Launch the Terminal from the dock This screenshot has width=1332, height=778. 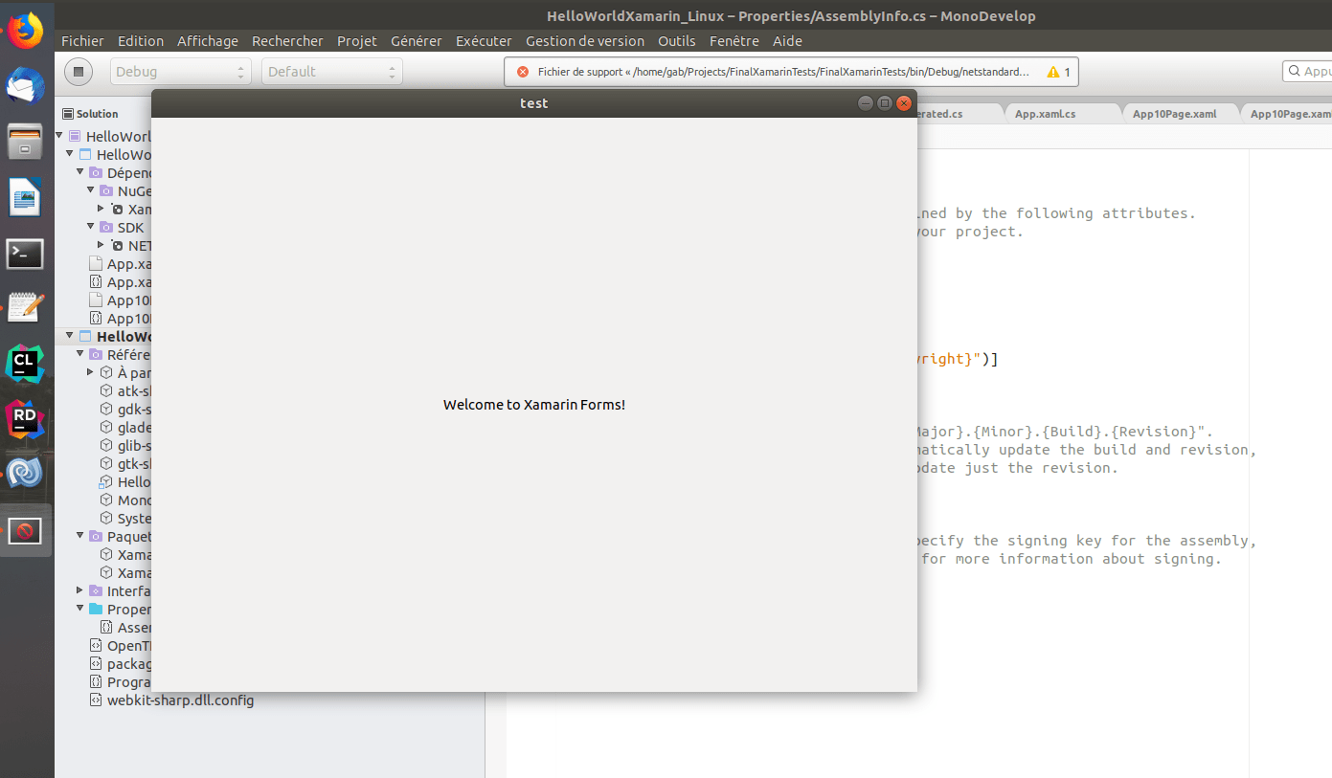pyautogui.click(x=25, y=254)
